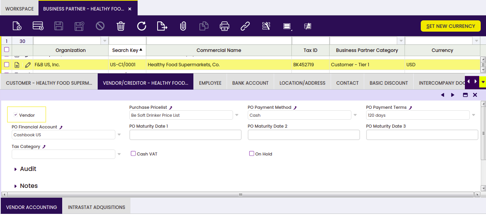Screen dimensions: 486x215
Task: Follow the Tax Category link arrow
Action: pyautogui.click(x=44, y=147)
